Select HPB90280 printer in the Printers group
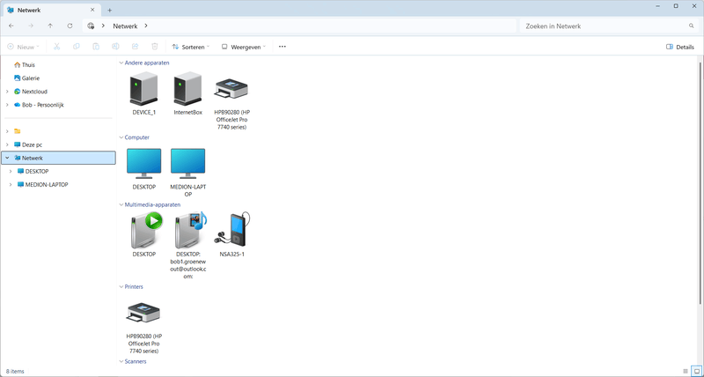Image resolution: width=704 pixels, height=377 pixels. pos(143,313)
